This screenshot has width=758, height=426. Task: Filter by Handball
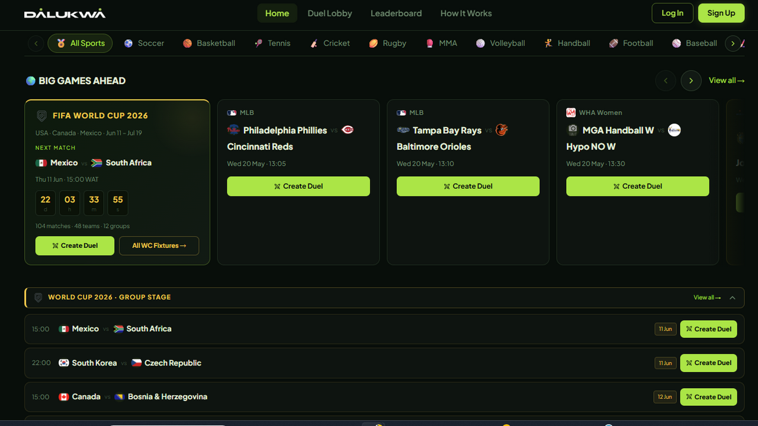(567, 43)
